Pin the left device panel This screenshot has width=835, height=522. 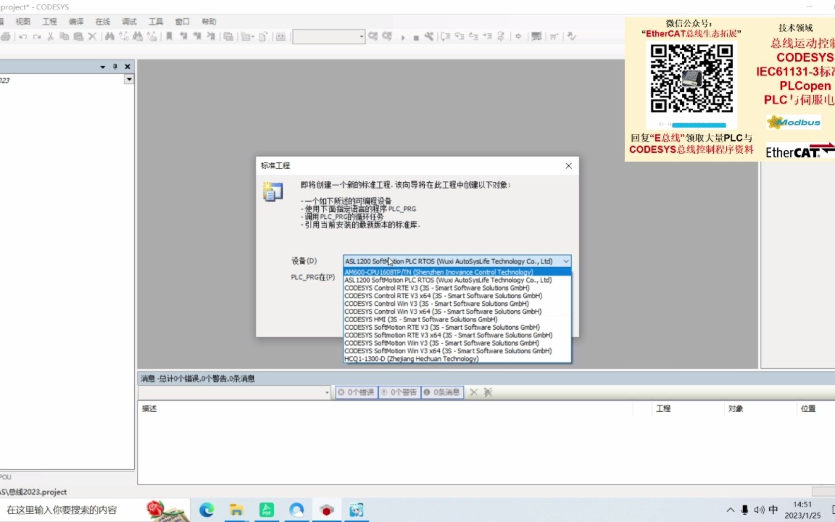tap(115, 67)
